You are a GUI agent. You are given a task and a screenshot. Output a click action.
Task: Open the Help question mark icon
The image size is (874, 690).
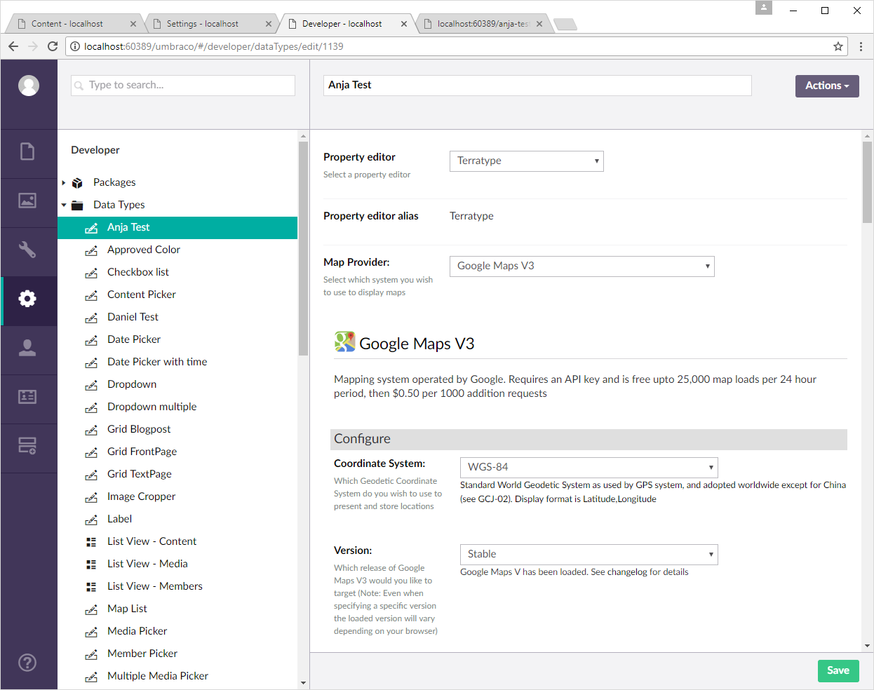click(27, 663)
